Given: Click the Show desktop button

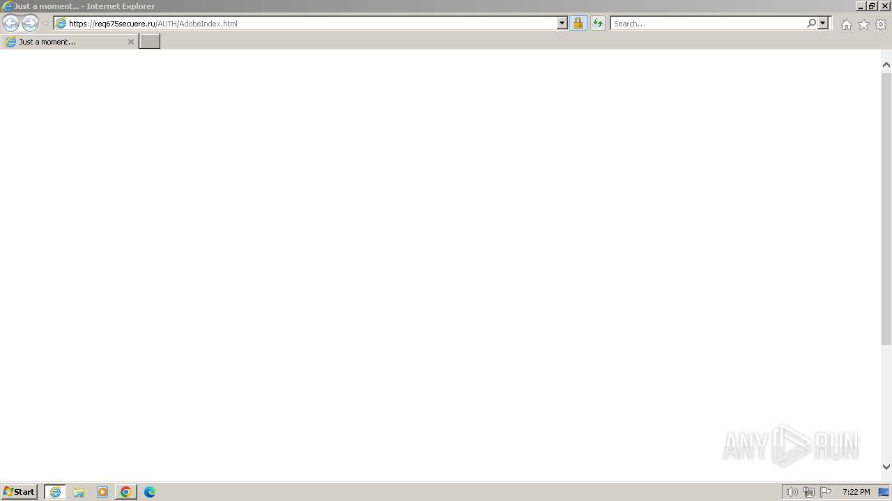Looking at the screenshot, I should pyautogui.click(x=884, y=492).
